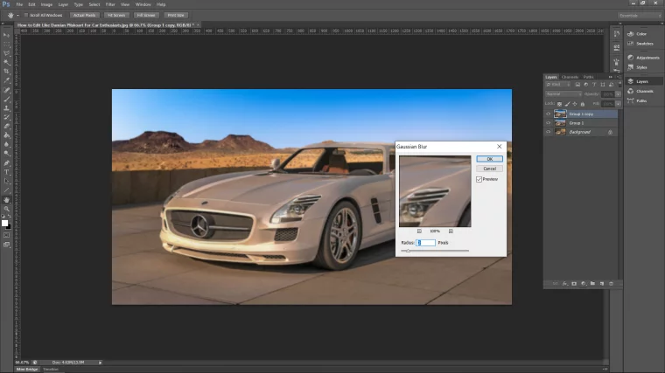Click the Fill Screen button
The width and height of the screenshot is (665, 373).
click(x=146, y=15)
